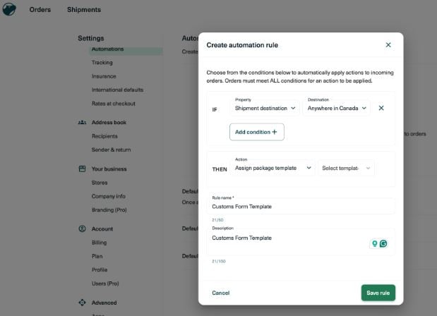Click the Add condition button
The image size is (437, 316).
click(x=256, y=132)
